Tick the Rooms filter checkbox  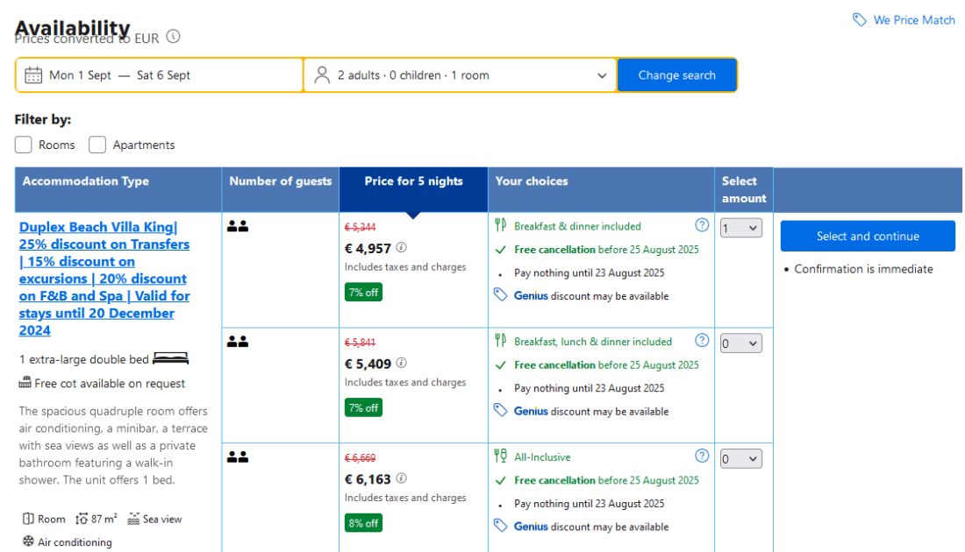click(x=24, y=145)
